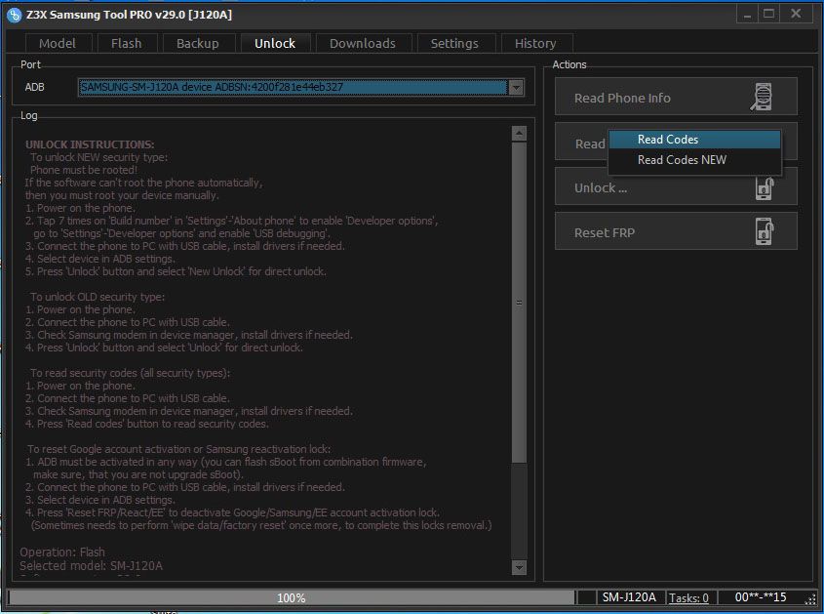Switch to the Flash tab

(127, 43)
